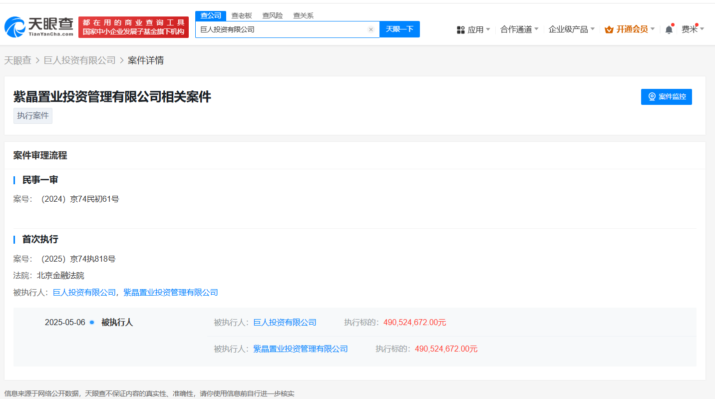Click the apps grid icon
Screen dimensions: 715x399
pyautogui.click(x=461, y=29)
